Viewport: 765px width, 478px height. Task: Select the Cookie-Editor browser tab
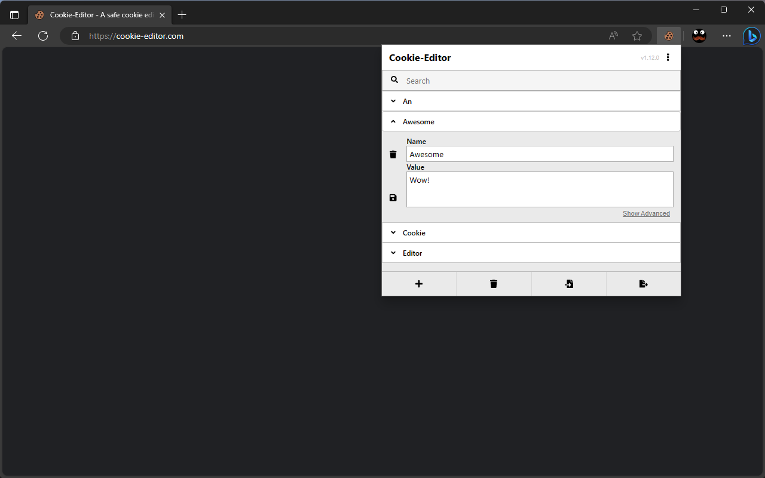pyautogui.click(x=100, y=15)
